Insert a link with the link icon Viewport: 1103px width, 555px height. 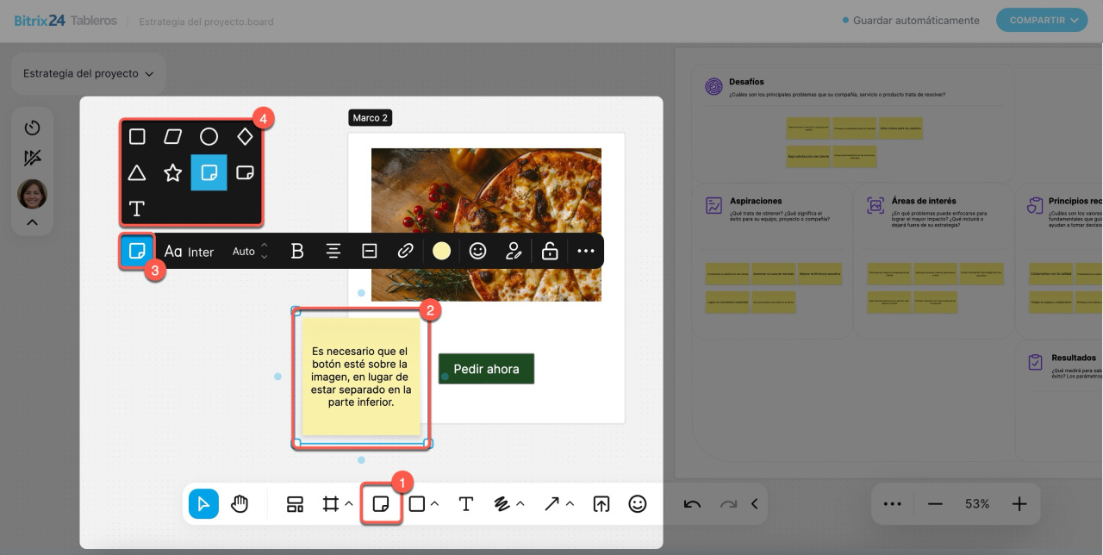coord(405,251)
